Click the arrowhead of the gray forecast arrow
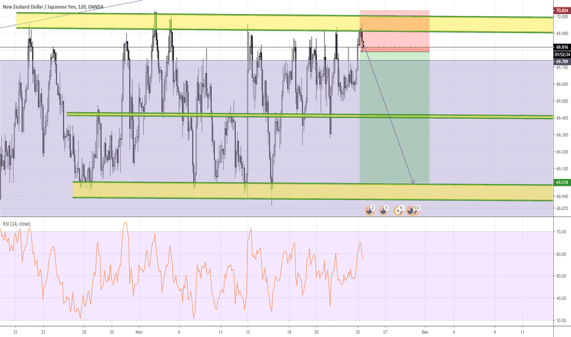 414,182
